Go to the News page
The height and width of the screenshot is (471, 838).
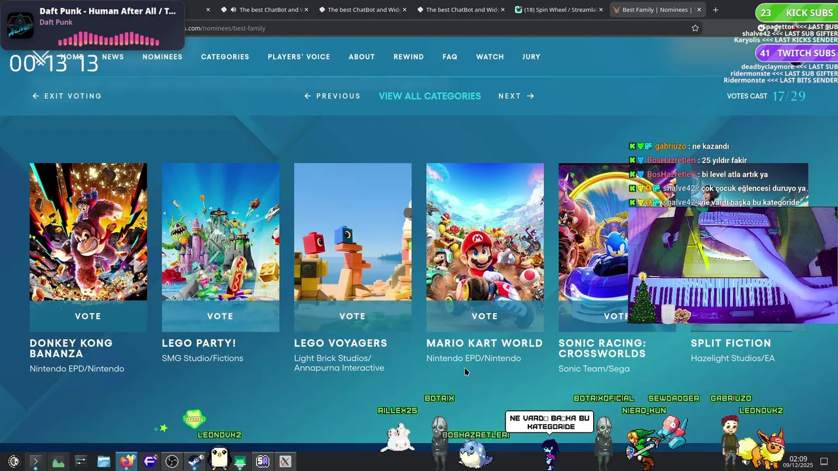tap(113, 57)
